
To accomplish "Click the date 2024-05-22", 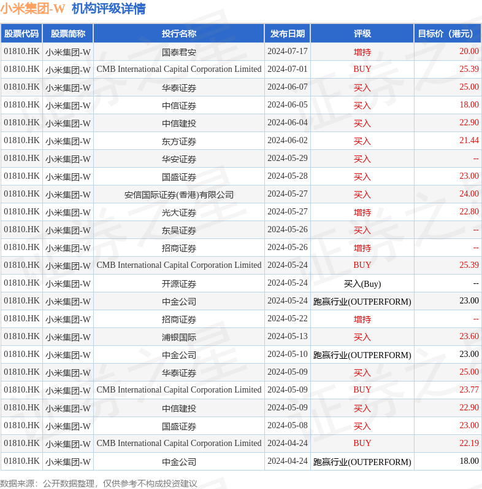I will 288,318.
